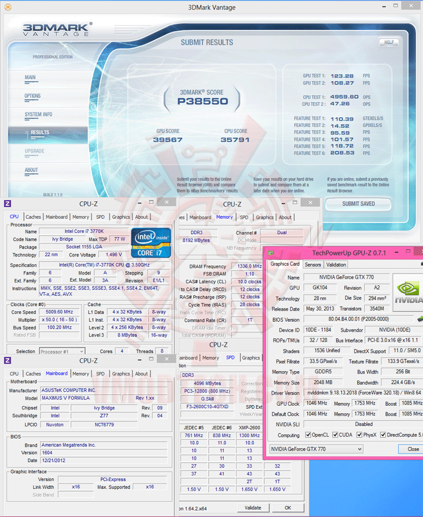
Task: Click the purple Z icon of CPU-Z CPU window
Action: pos(8,204)
